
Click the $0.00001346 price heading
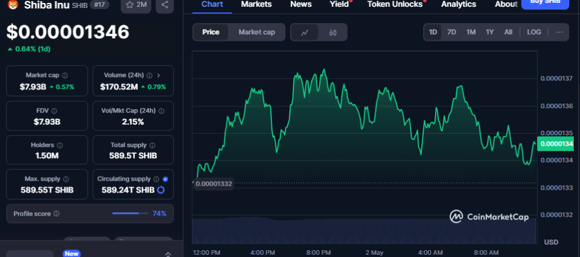pos(68,32)
